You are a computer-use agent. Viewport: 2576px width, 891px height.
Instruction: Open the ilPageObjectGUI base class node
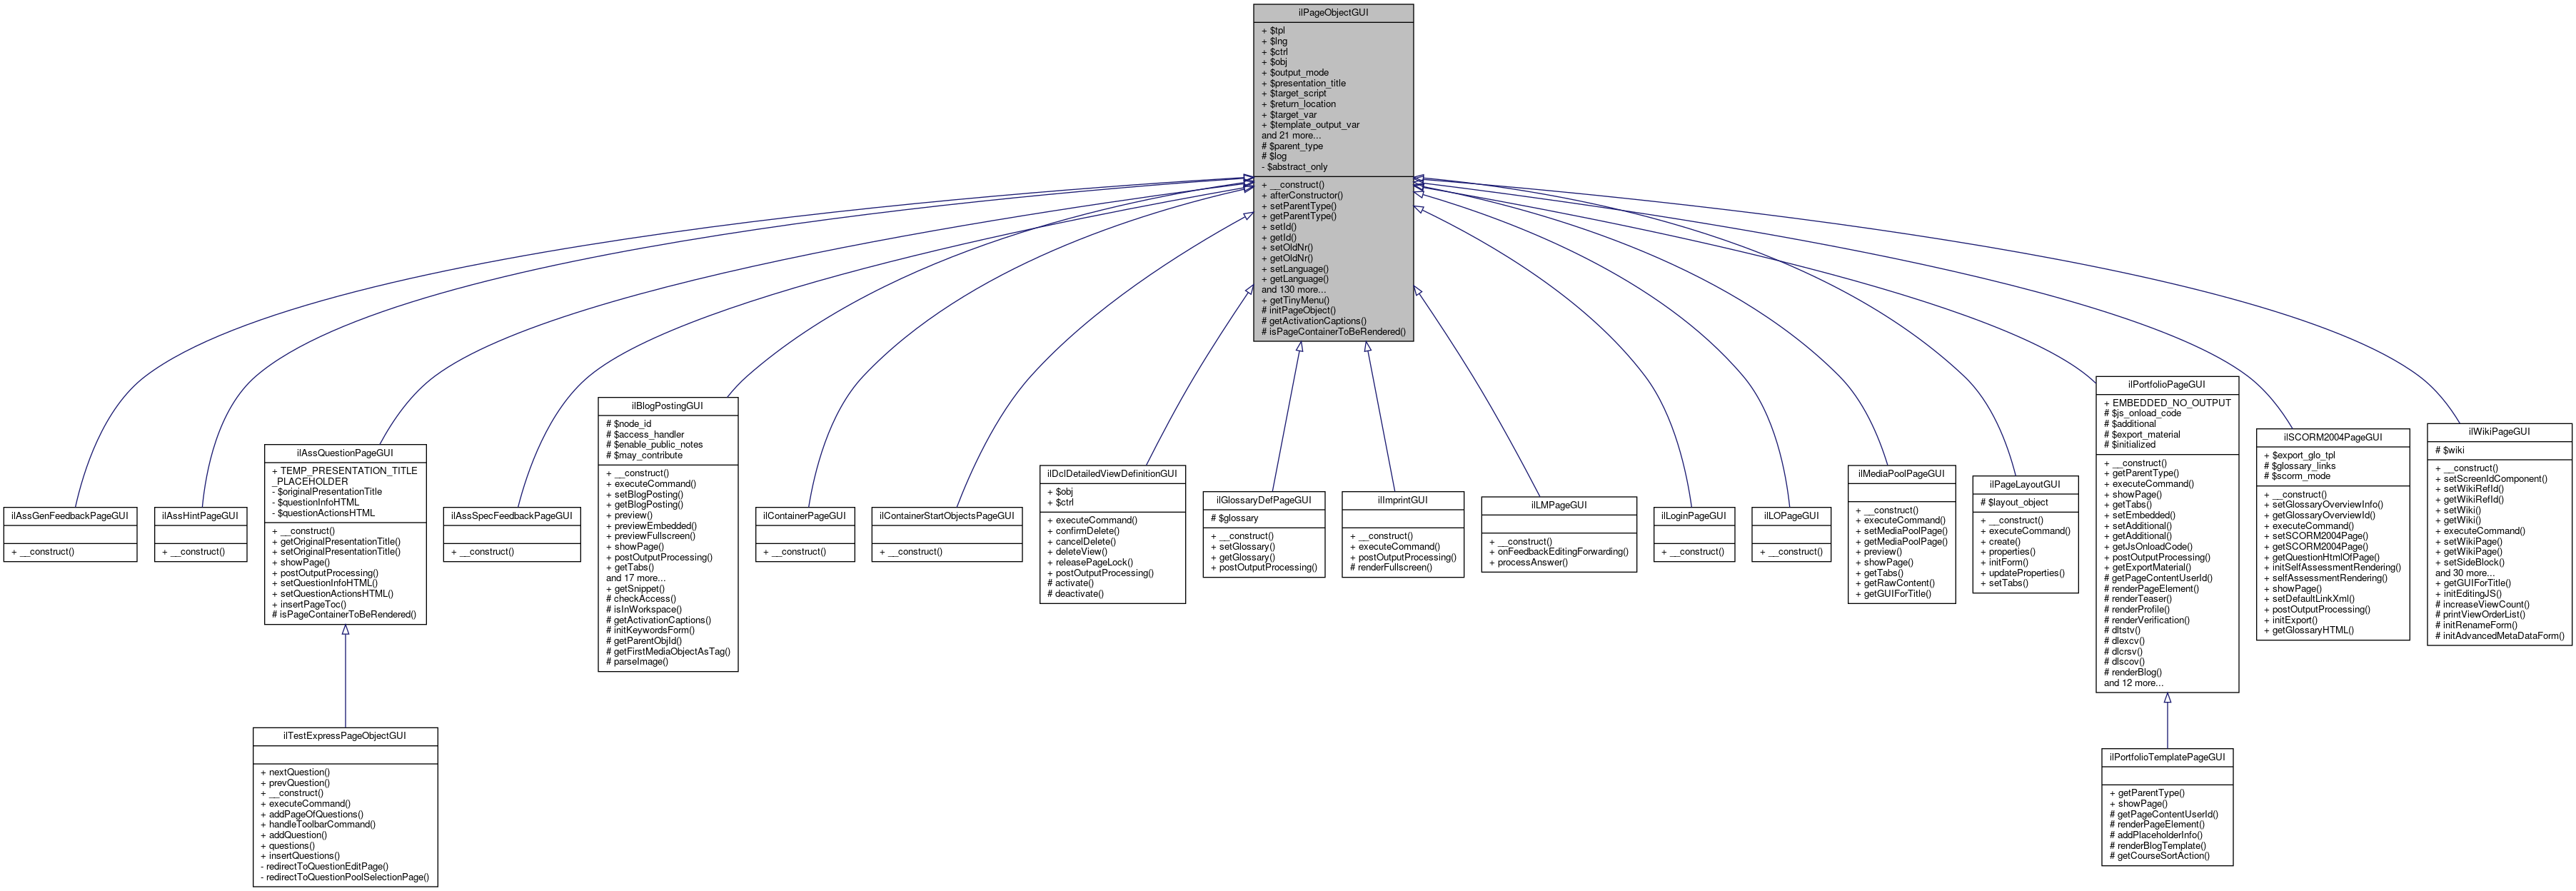[1333, 172]
